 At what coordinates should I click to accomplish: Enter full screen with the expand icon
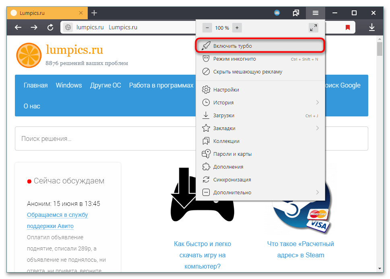coord(314,28)
